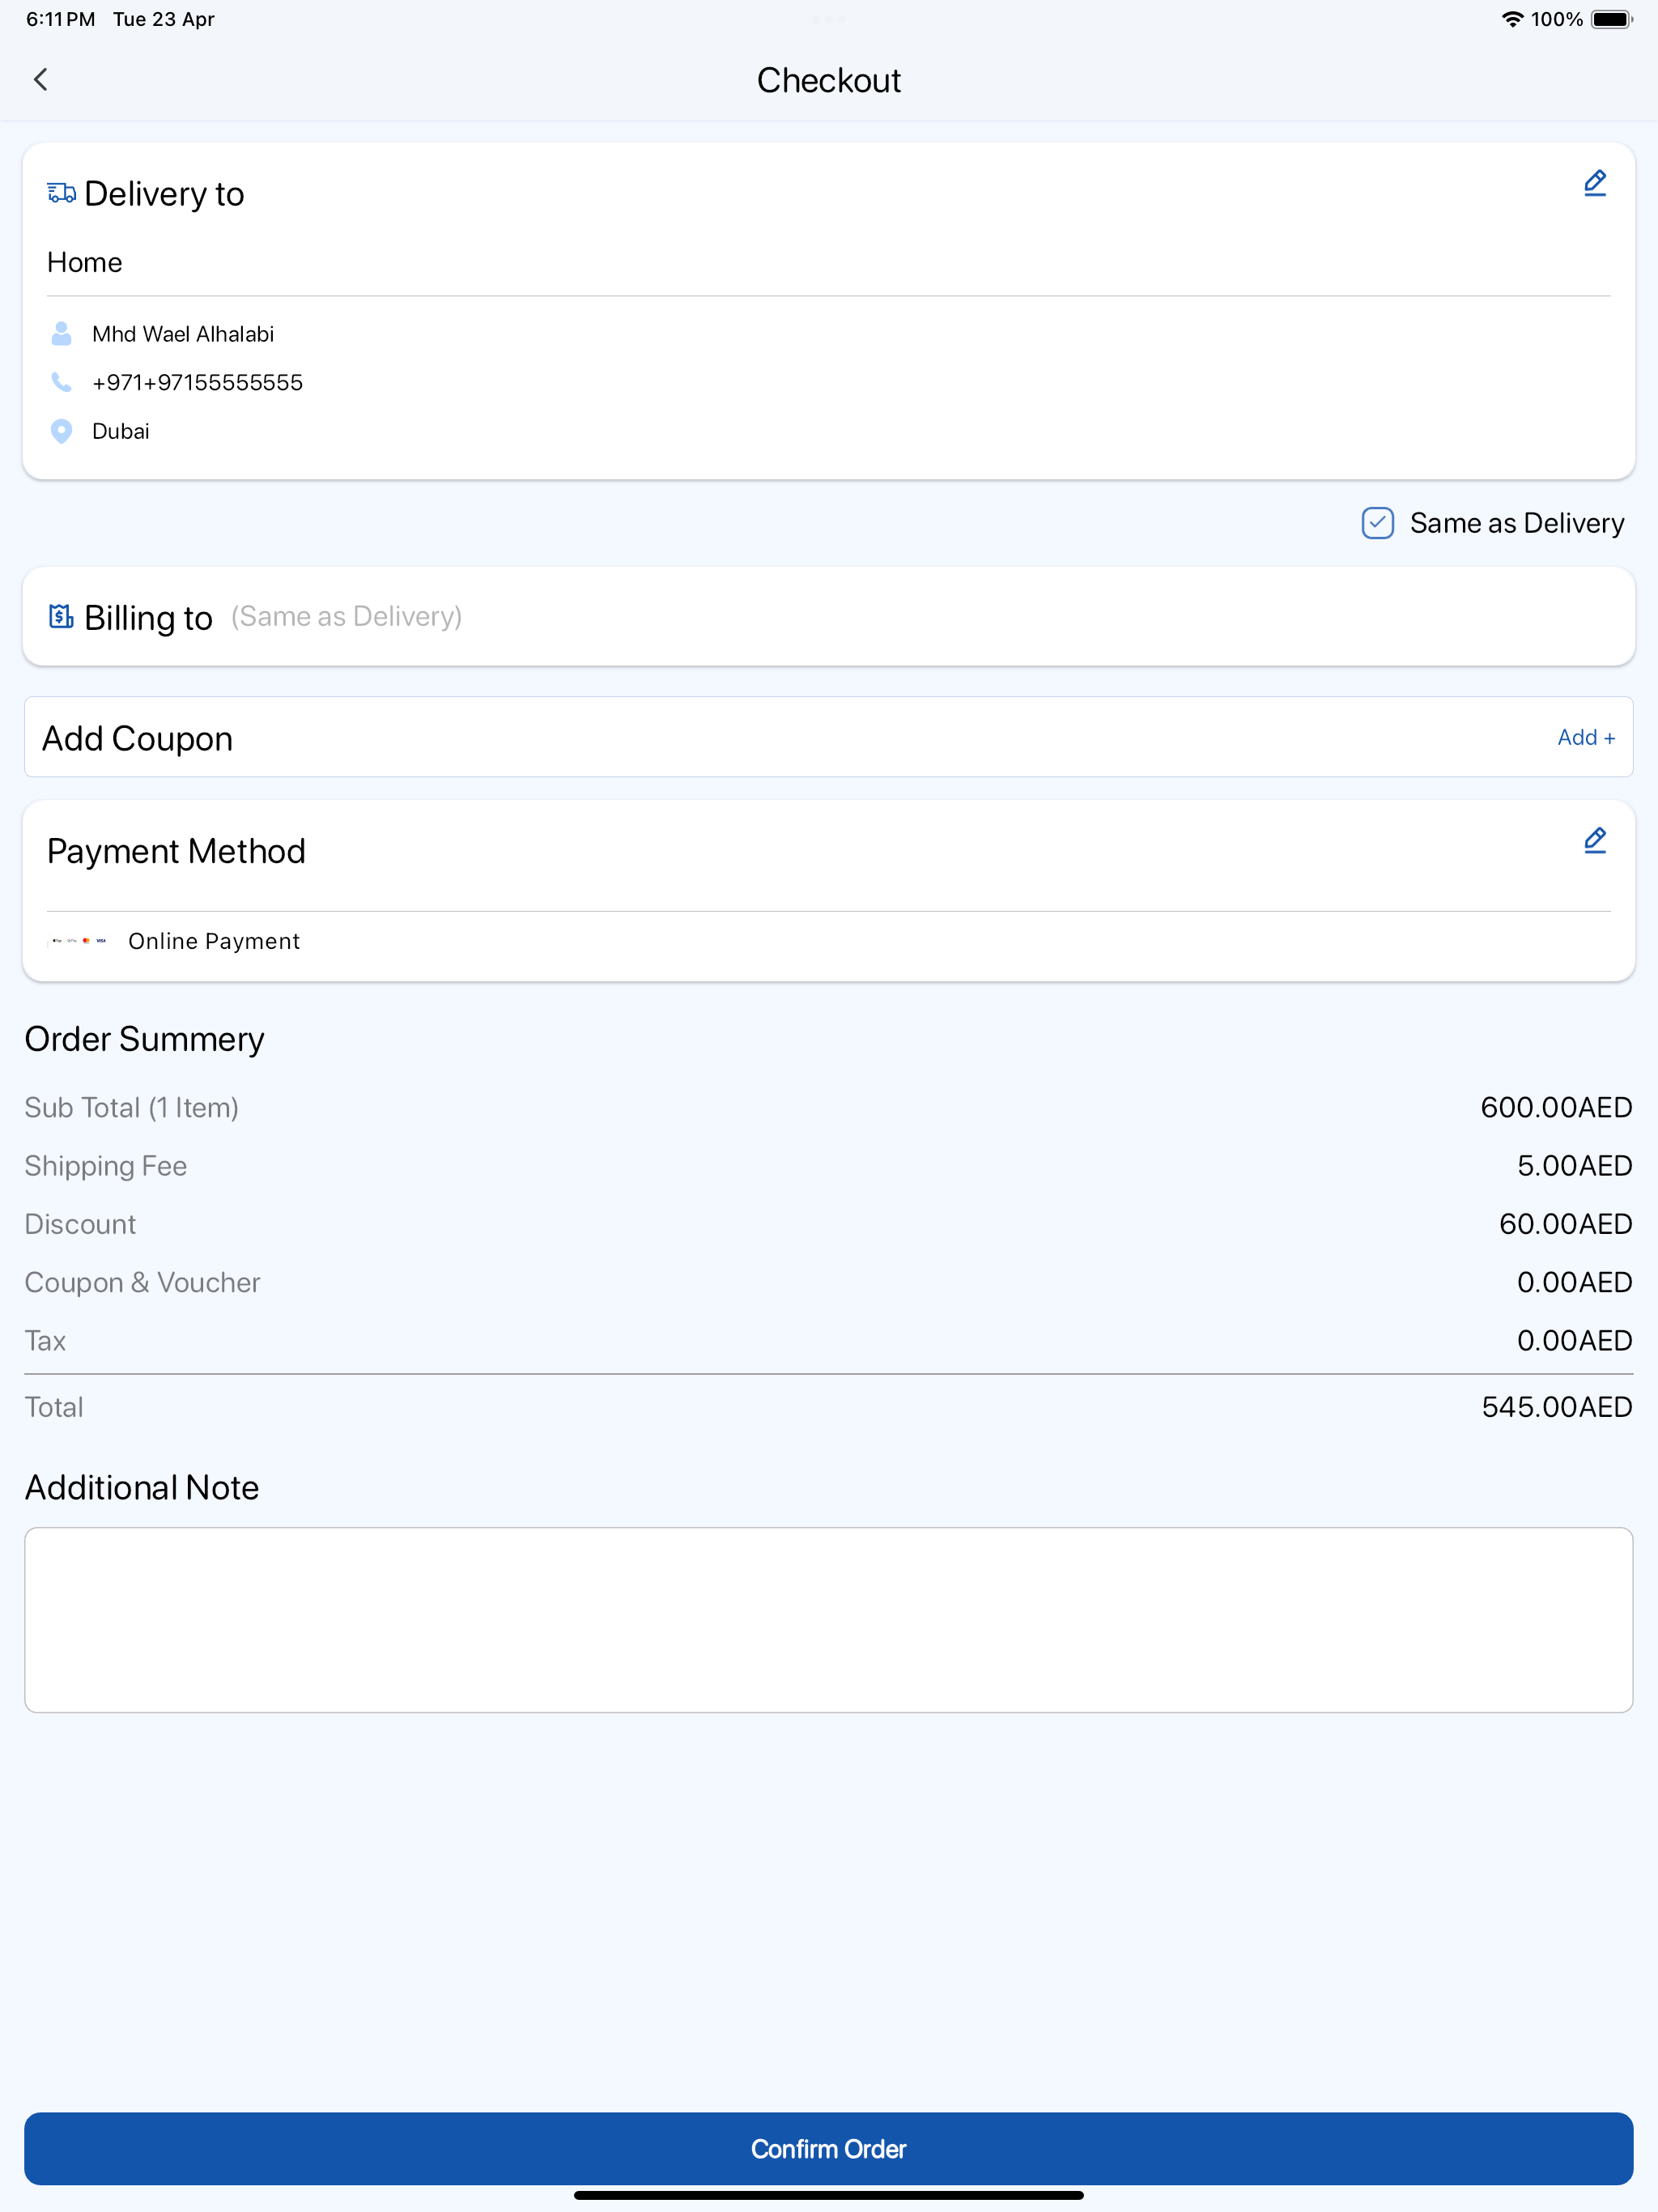Tap the Wi-Fi status icon
Screen dimensions: 1658x2212
click(x=1512, y=19)
